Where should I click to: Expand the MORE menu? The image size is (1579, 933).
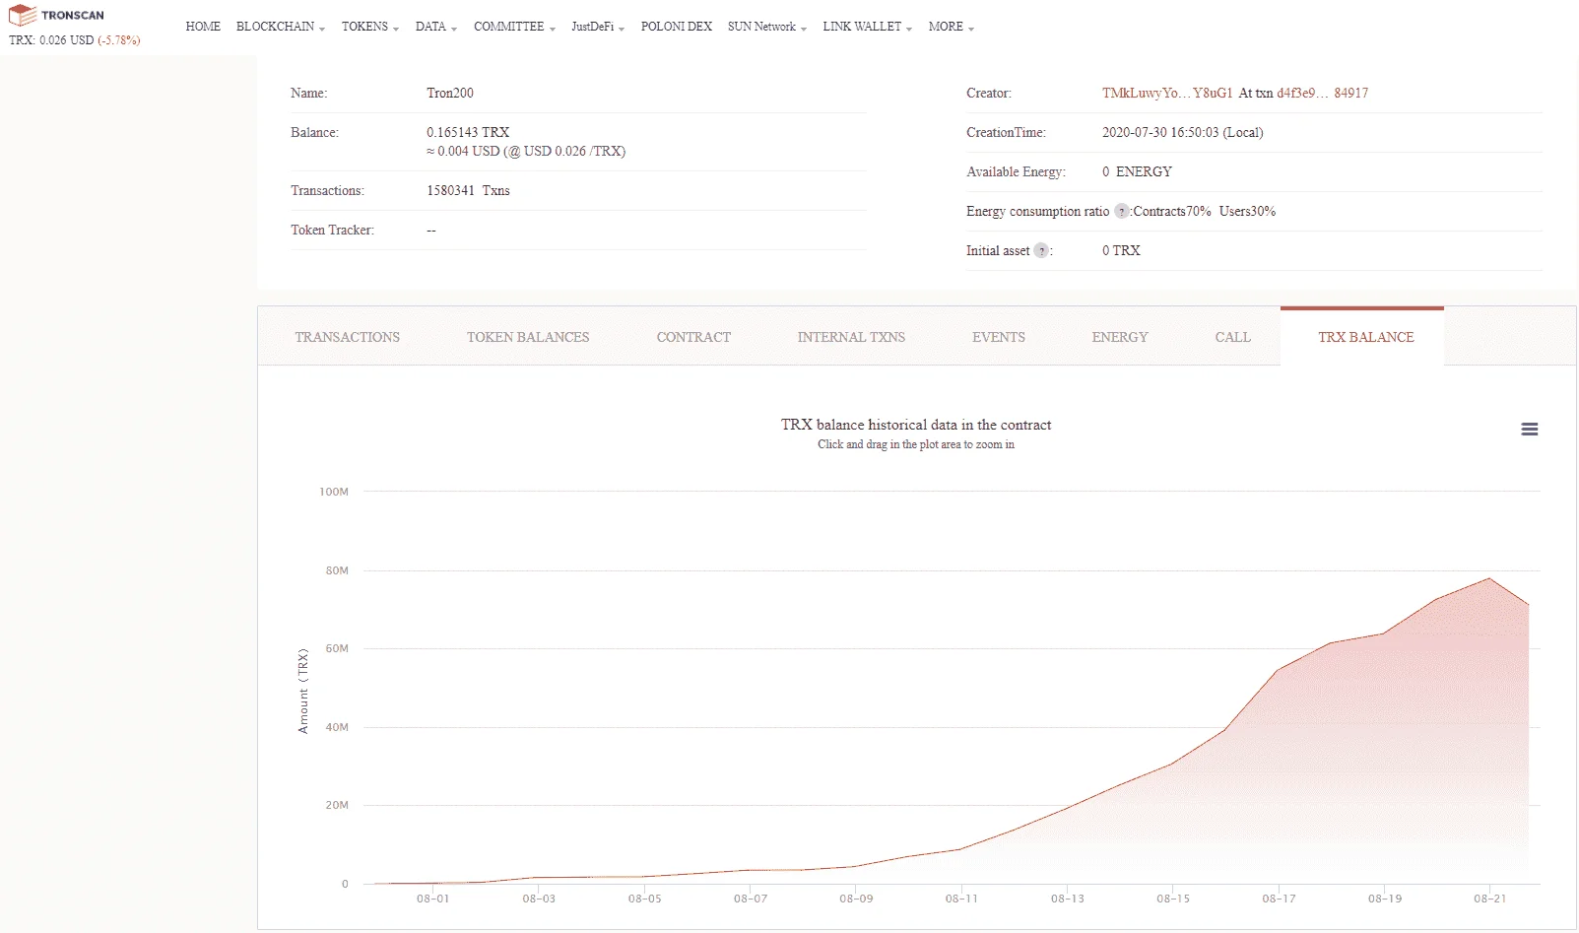[952, 27]
